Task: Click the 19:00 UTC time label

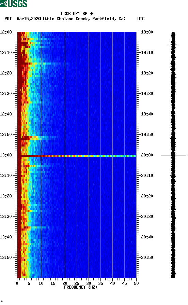Action: pos(147,32)
